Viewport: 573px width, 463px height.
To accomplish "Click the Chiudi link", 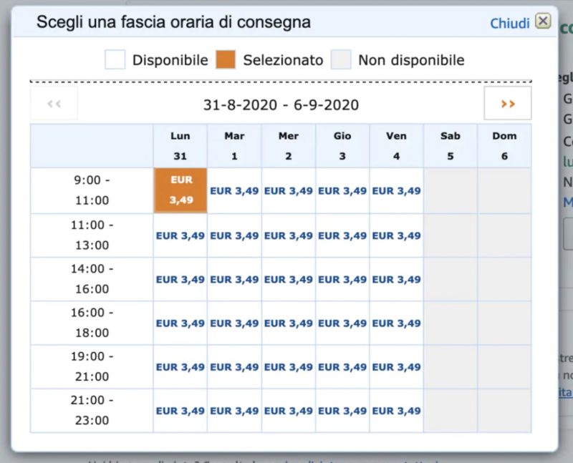I will tap(509, 24).
